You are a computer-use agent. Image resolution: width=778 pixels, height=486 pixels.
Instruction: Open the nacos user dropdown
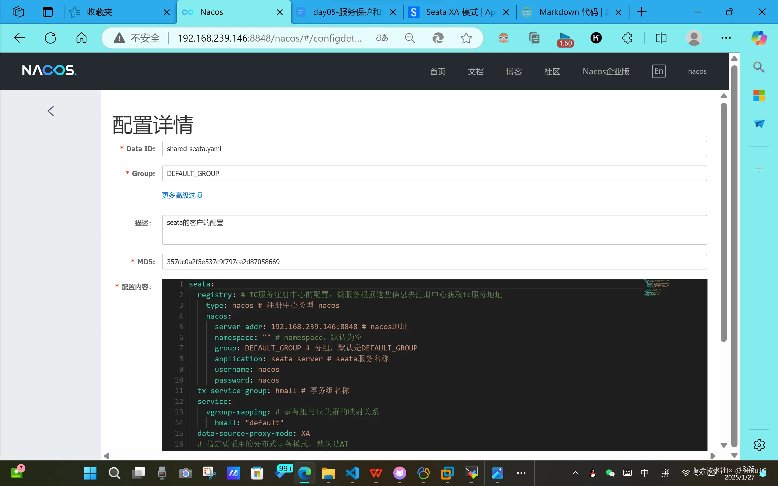point(697,71)
